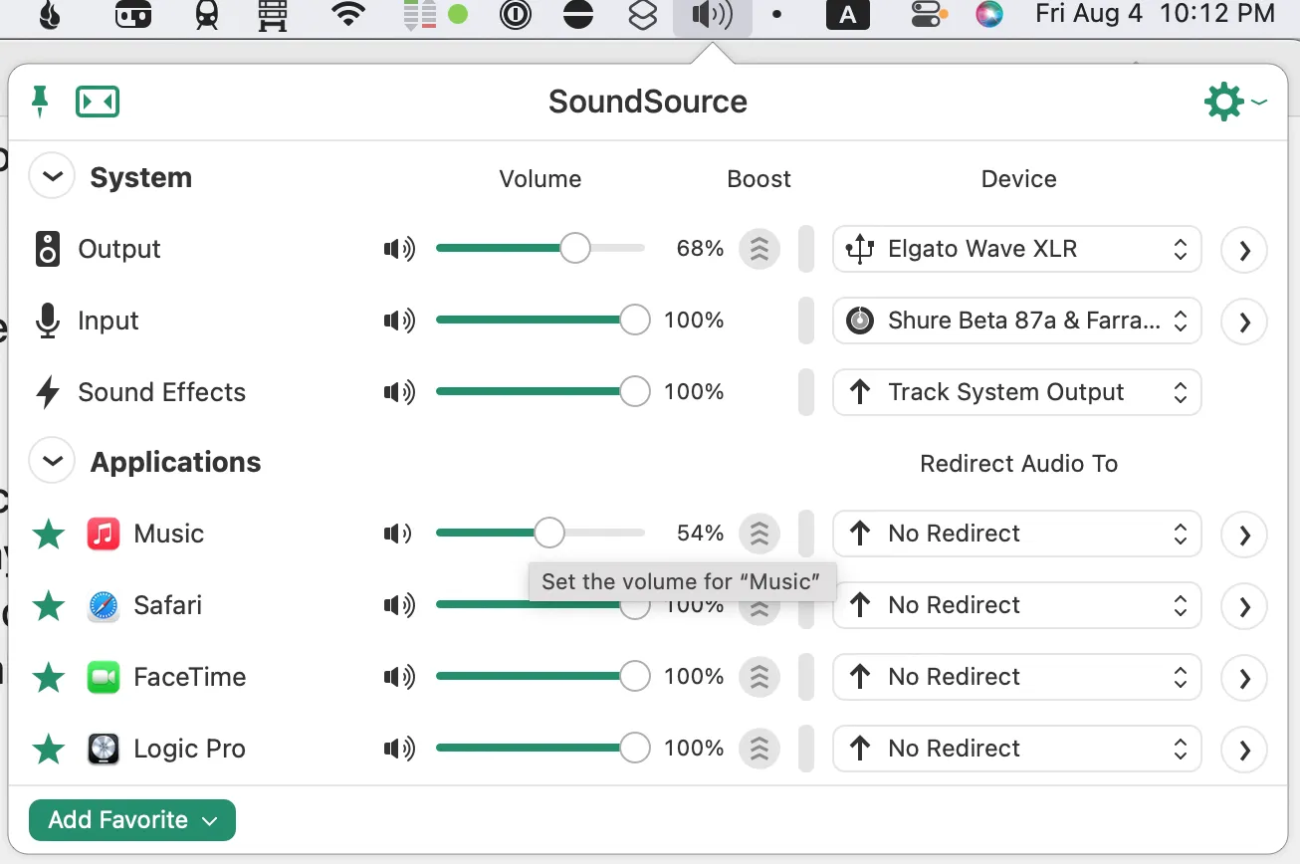1300x864 pixels.
Task: Open the Input device selector showing Shure Beta 87a
Action: 1016,321
